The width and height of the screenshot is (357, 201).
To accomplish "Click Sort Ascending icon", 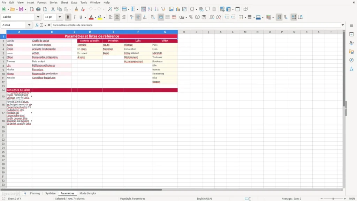I will [x=150, y=9].
